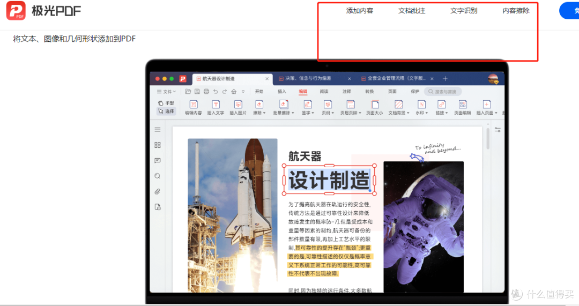
Task: Open the comments panel in the left sidebar
Action: point(158,161)
